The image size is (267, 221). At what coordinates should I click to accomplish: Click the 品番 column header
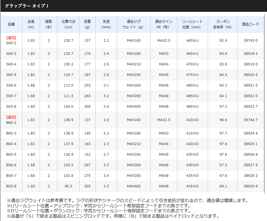[x=11, y=24]
